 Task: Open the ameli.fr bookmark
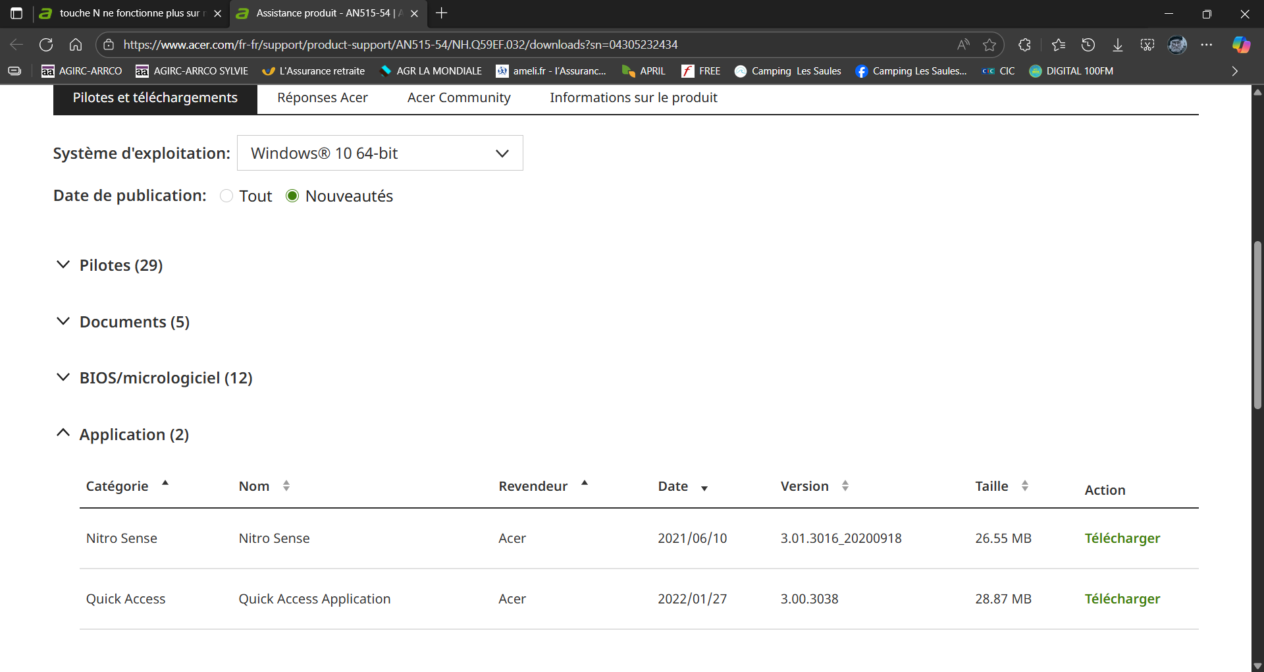(551, 71)
